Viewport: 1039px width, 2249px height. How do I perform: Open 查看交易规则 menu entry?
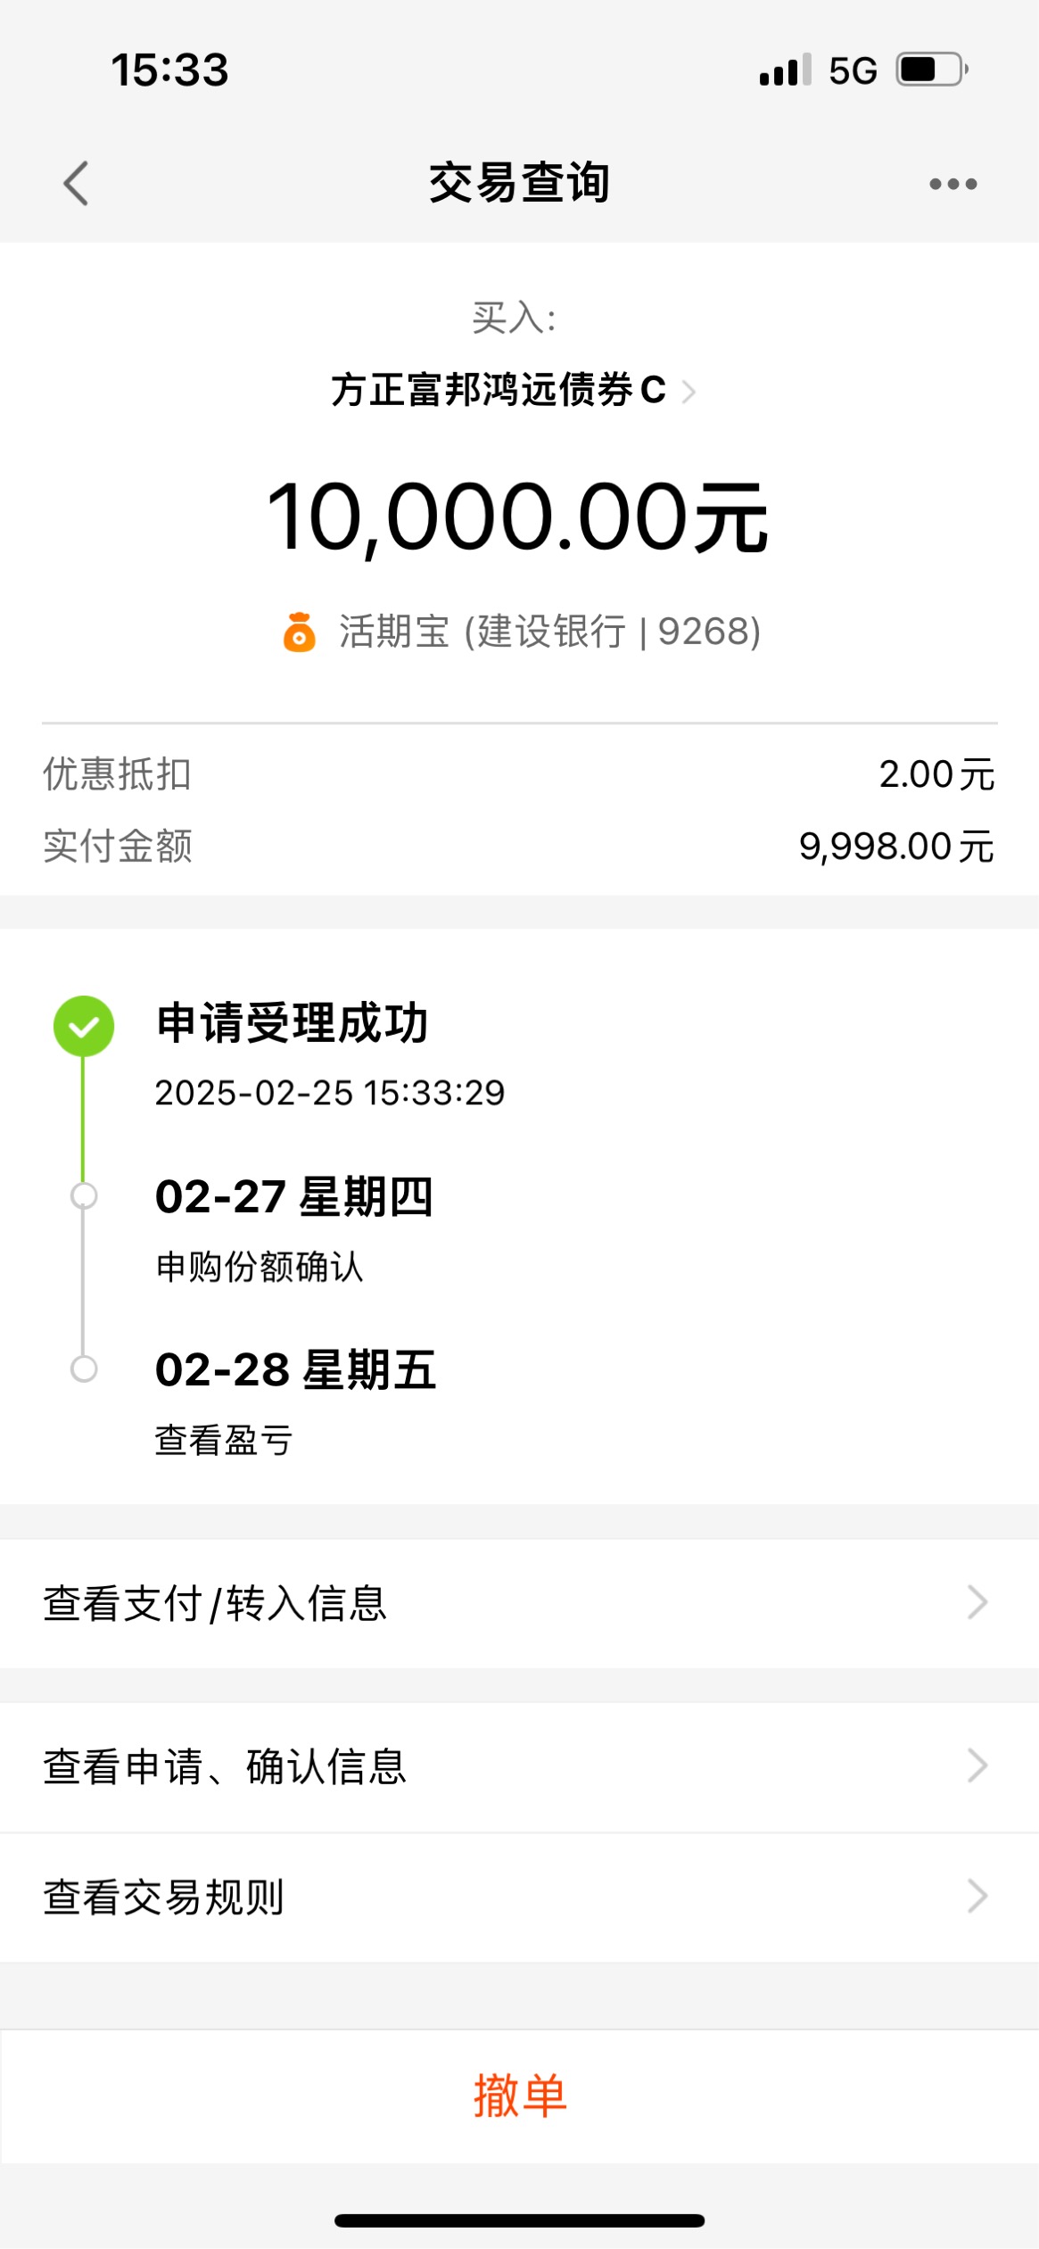519,1897
